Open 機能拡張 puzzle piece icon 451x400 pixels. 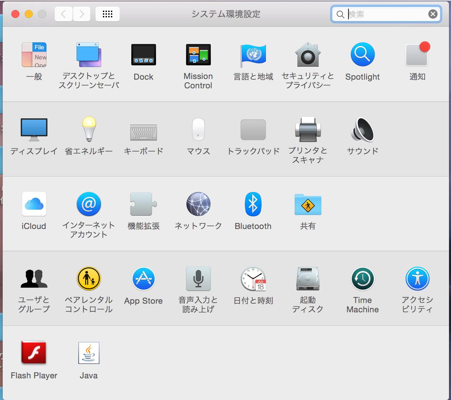tap(144, 204)
